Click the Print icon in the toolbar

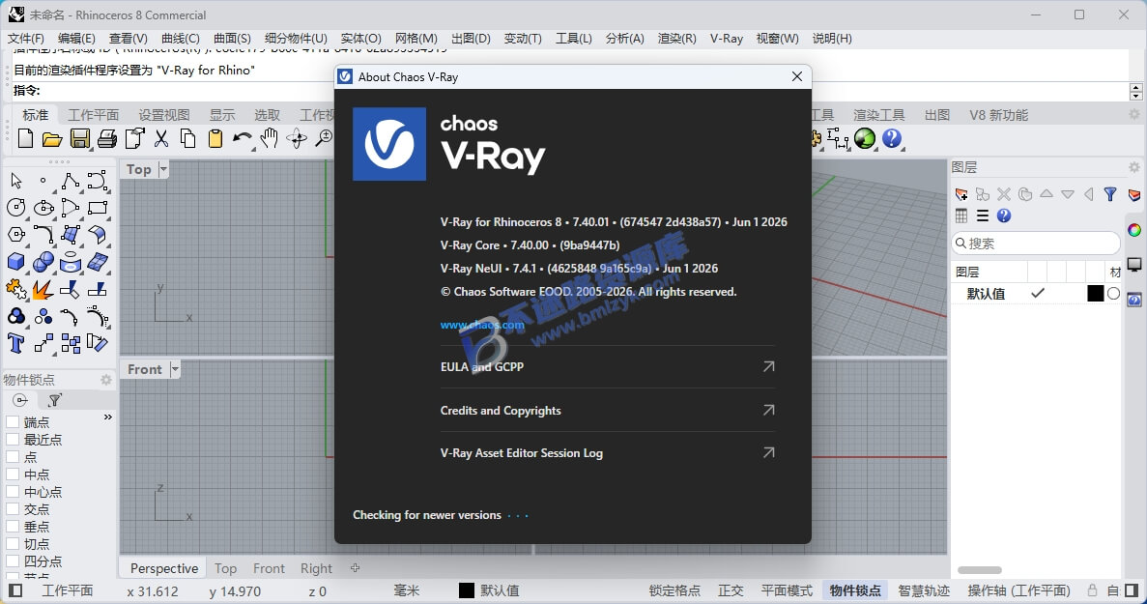[x=107, y=138]
